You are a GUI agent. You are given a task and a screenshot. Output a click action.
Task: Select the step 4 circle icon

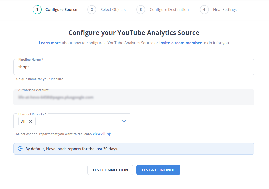204,10
